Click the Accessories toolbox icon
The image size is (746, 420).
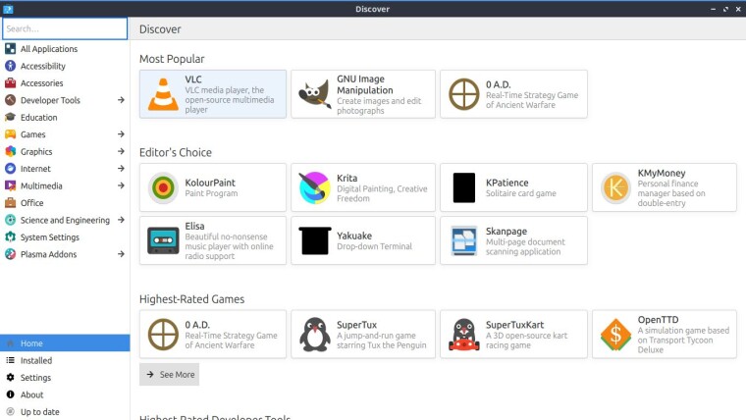tap(10, 82)
